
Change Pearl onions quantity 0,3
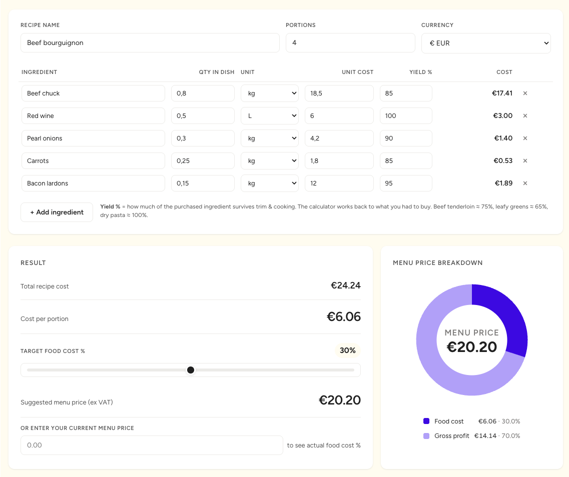coord(203,138)
